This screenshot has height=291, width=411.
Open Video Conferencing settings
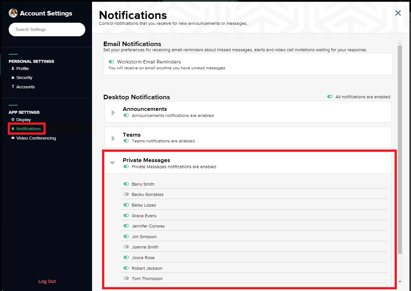pos(36,138)
